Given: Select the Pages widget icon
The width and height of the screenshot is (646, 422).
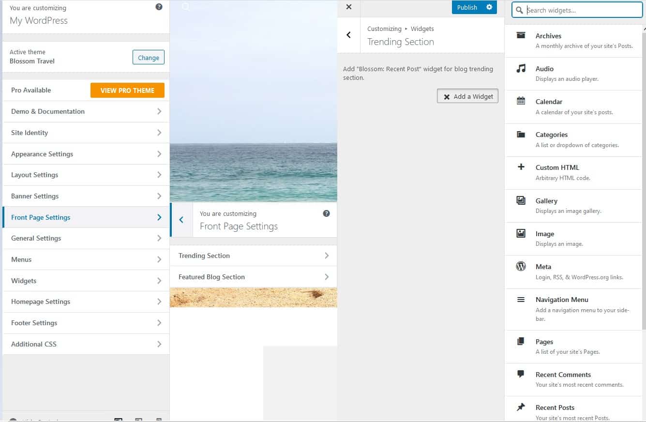Looking at the screenshot, I should tap(521, 341).
